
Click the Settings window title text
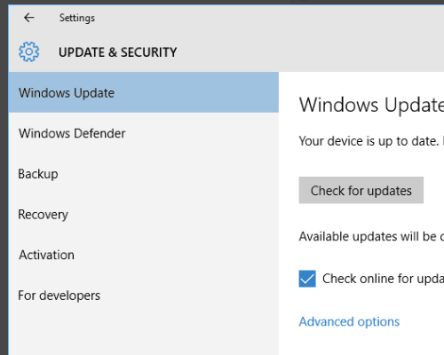77,18
